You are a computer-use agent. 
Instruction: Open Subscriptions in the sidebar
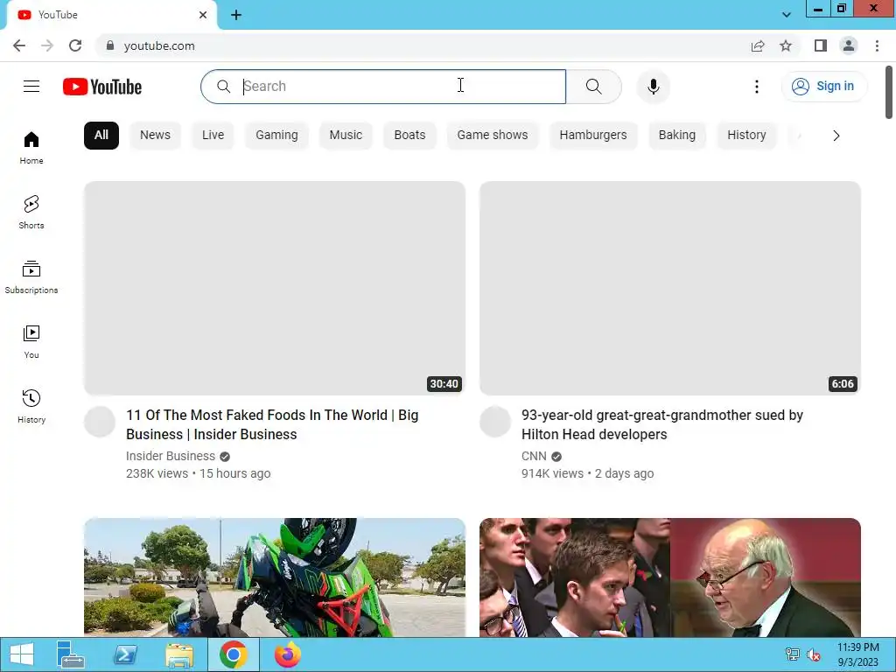[31, 277]
